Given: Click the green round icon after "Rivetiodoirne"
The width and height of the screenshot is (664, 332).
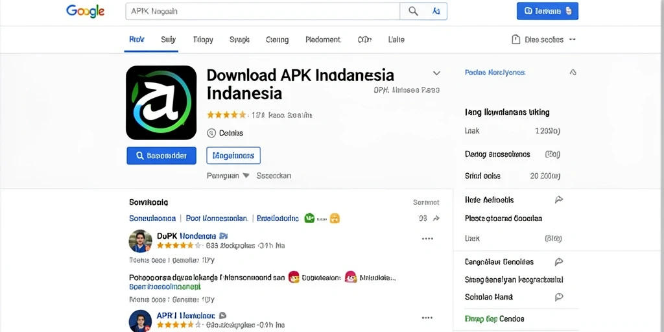Looking at the screenshot, I should click(309, 219).
